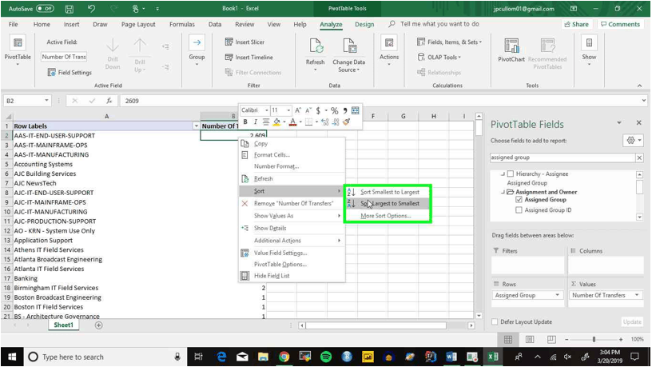Open font name dropdown in mini toolbar

coord(266,110)
